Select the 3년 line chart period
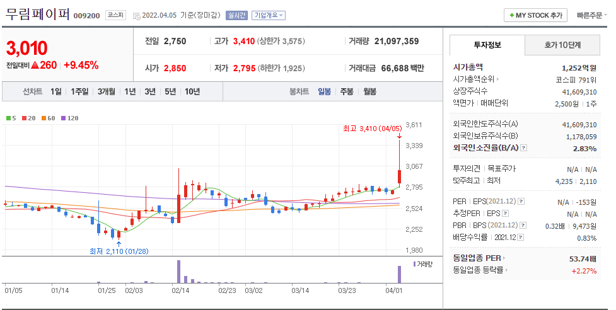This screenshot has height=310, width=616. point(150,91)
